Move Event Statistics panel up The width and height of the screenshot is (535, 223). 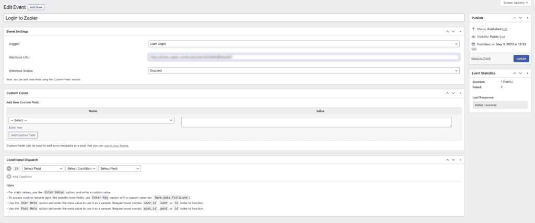click(515, 73)
